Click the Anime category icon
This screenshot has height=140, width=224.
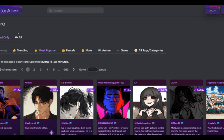pyautogui.click(x=99, y=50)
